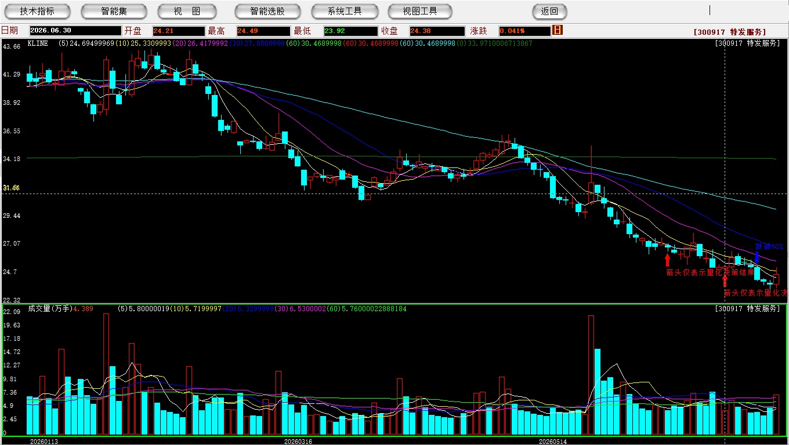Click the 20260514 date axis label
Image resolution: width=789 pixels, height=445 pixels.
(x=553, y=441)
